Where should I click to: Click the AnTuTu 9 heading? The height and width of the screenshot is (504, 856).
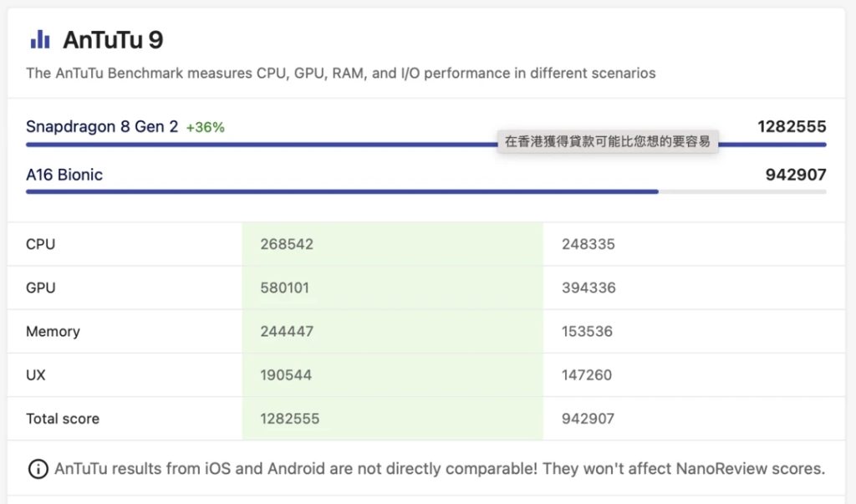point(113,40)
